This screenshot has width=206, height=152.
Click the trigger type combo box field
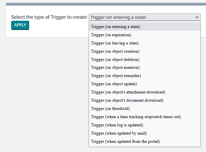click(141, 17)
